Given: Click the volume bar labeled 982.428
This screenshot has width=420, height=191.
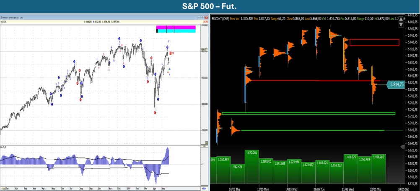Looking at the screenshot, I should (238, 173).
